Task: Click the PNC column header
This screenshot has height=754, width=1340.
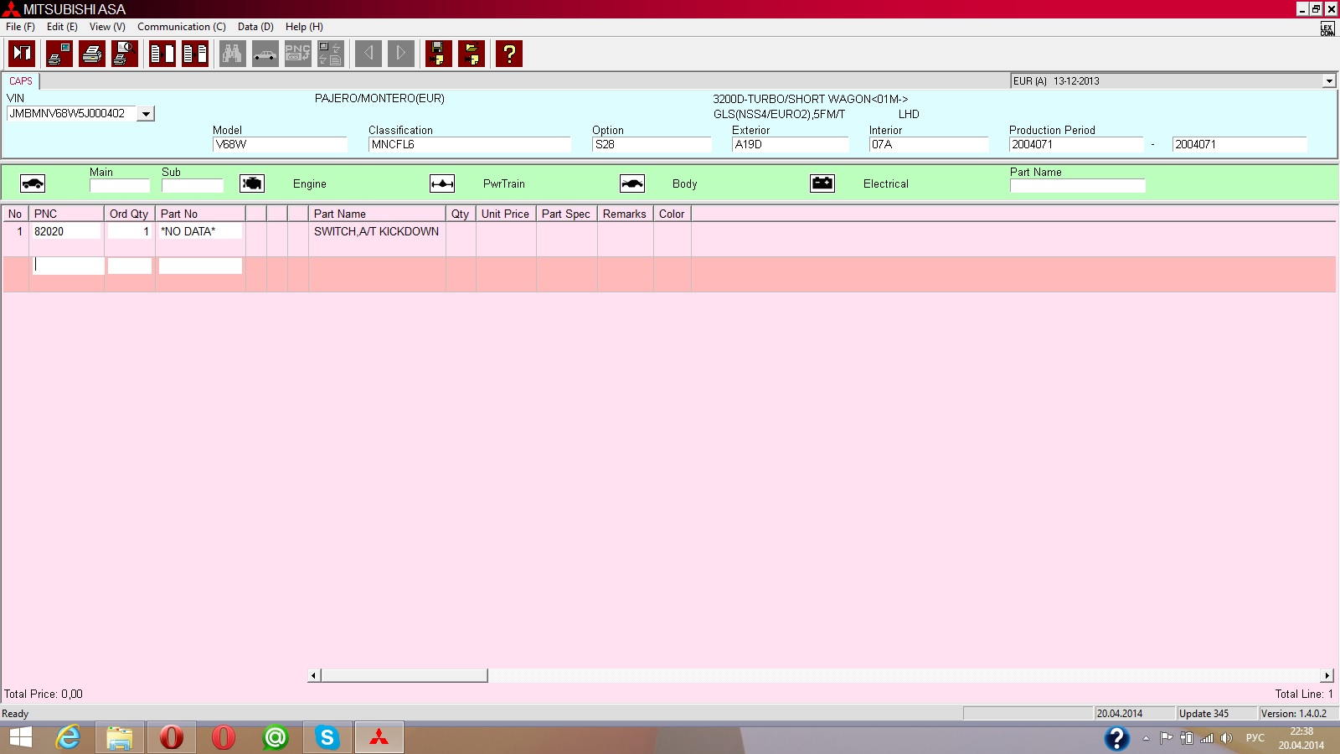Action: 66,214
